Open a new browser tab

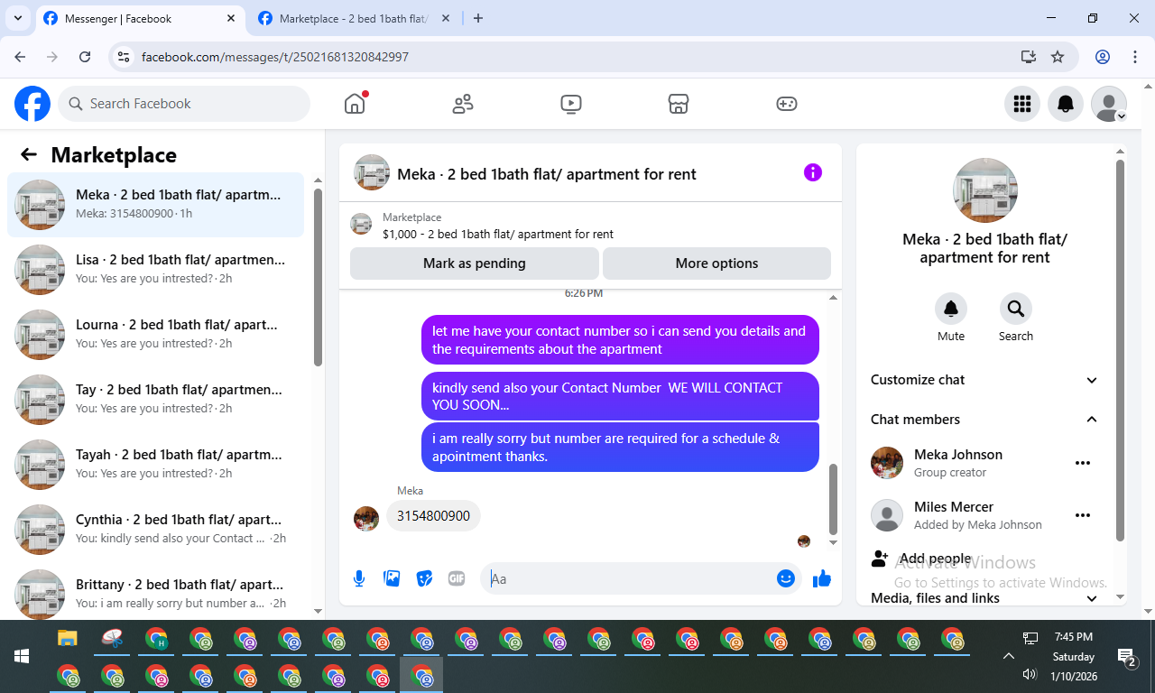[x=478, y=18]
